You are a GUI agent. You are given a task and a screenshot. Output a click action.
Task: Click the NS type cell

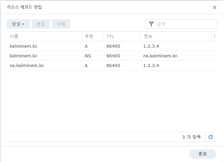click(88, 56)
